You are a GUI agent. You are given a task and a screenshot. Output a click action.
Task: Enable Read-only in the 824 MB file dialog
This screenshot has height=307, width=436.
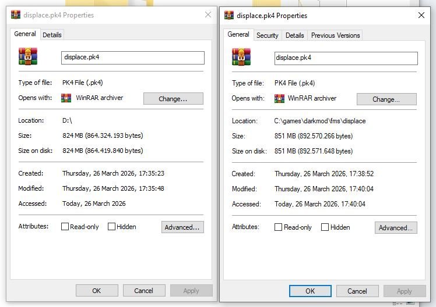coord(65,227)
